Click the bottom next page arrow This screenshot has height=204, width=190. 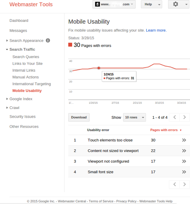click(x=184, y=184)
